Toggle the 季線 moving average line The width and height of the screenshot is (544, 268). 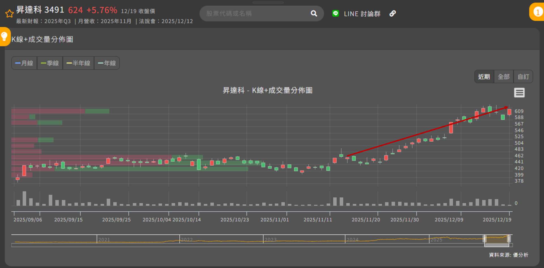(x=50, y=63)
